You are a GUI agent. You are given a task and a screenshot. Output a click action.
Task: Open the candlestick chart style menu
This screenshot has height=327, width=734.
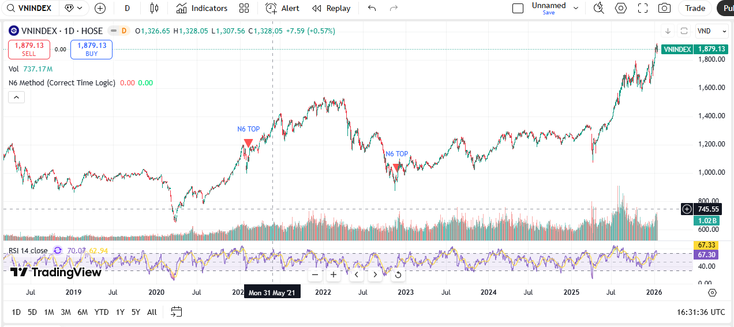coord(153,8)
